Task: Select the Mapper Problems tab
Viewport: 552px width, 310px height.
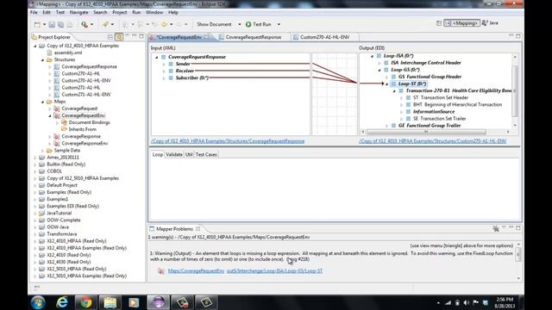Action: [174, 229]
